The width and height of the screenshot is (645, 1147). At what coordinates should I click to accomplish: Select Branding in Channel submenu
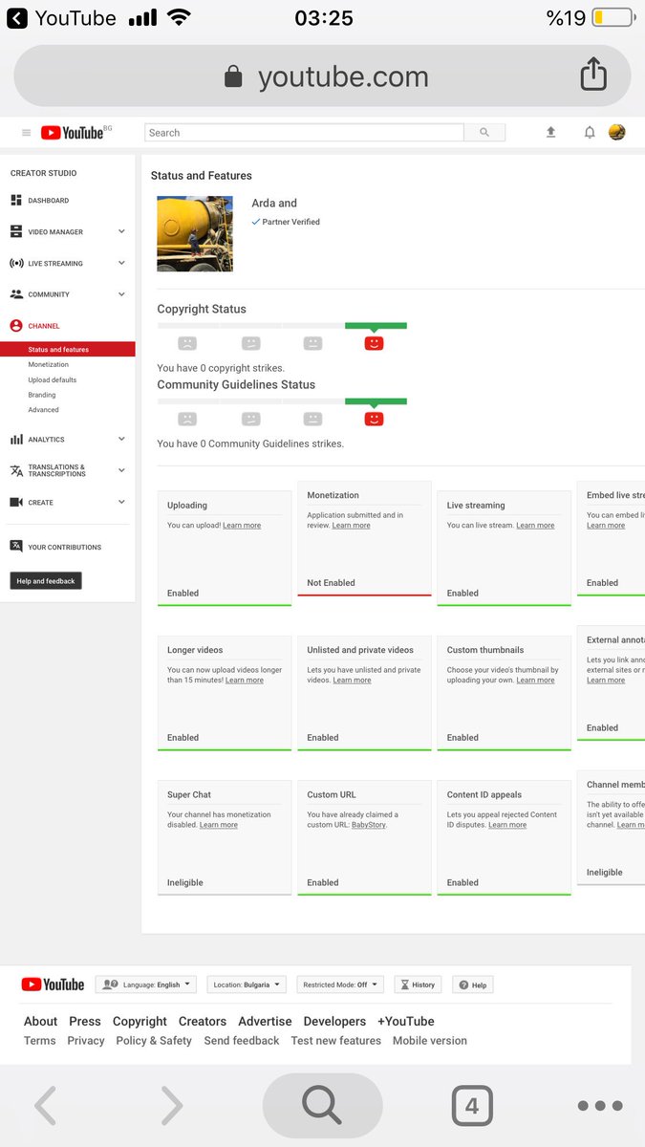tap(42, 395)
